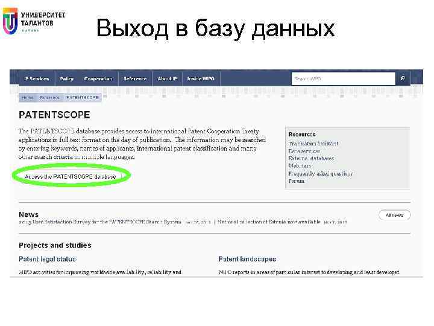This screenshot has height=326, width=434.
Task: Click the slide title Выход в базу данных
Action: [x=216, y=28]
